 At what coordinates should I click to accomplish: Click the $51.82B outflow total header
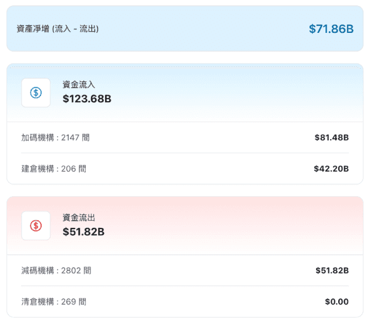(x=83, y=231)
